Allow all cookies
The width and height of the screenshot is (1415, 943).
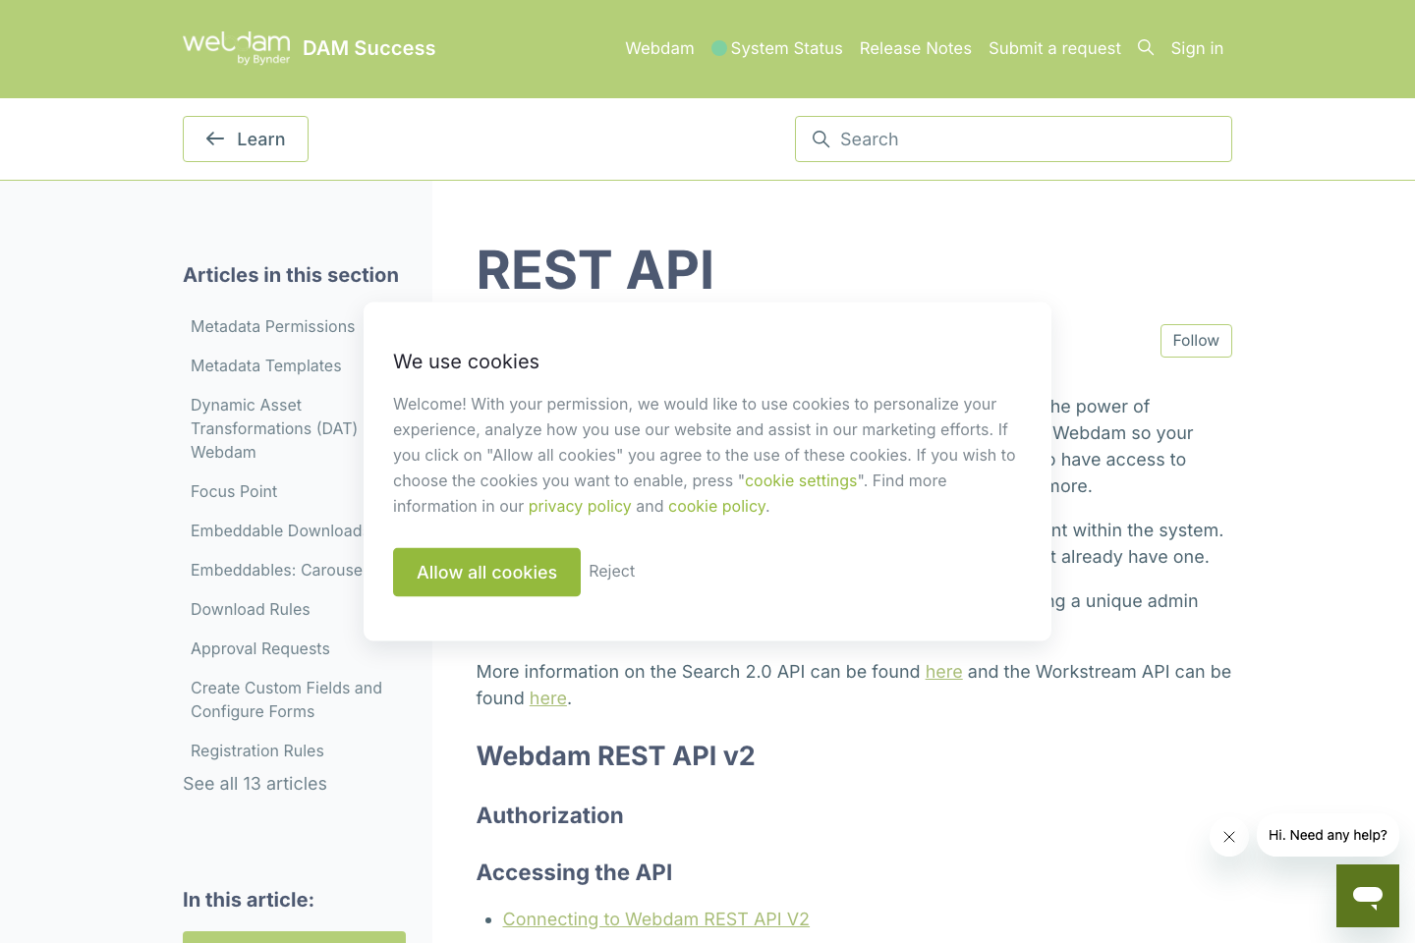(486, 572)
